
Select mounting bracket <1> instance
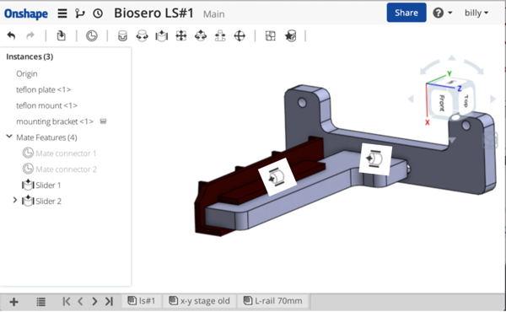[x=55, y=121]
